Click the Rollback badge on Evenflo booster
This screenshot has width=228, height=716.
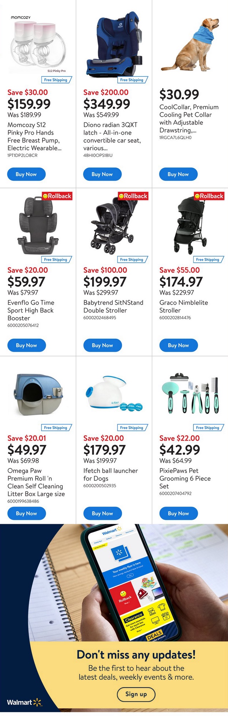tap(57, 196)
